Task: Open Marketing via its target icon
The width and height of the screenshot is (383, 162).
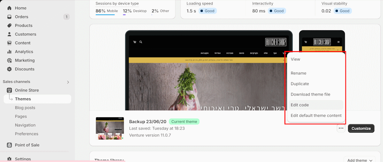Action: pos(9,60)
